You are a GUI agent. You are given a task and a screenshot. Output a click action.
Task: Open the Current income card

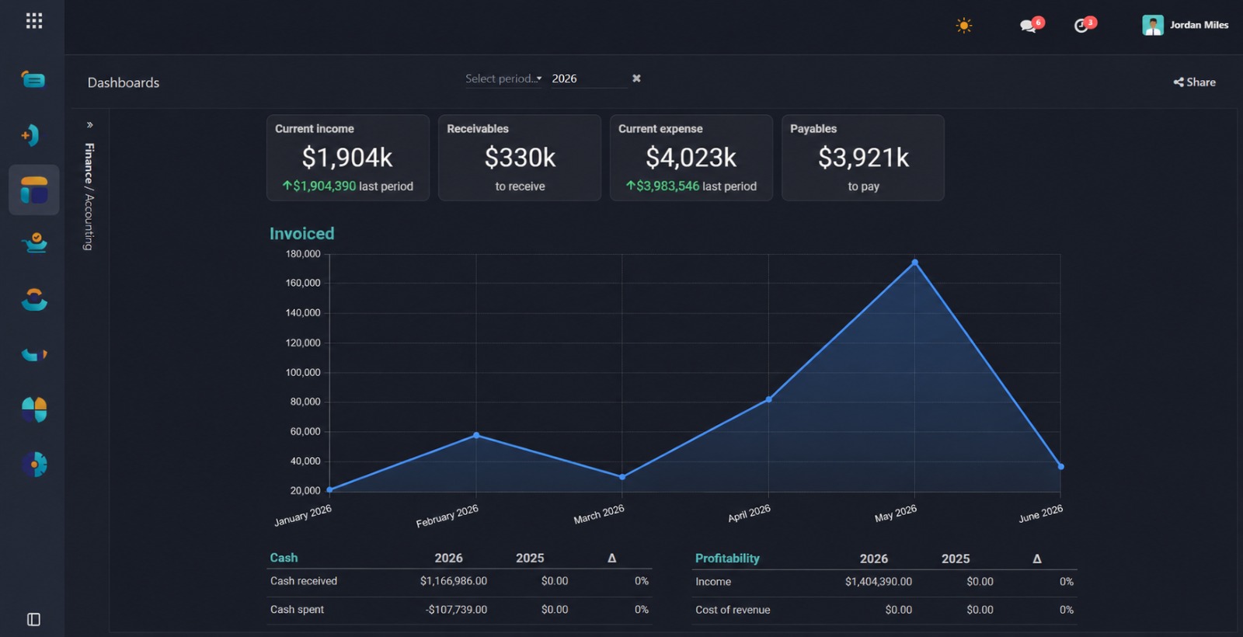click(x=348, y=158)
